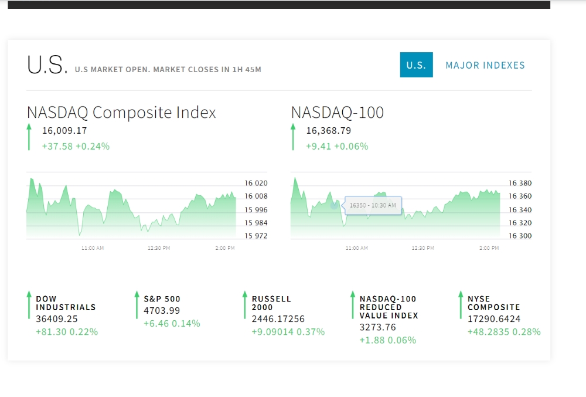This screenshot has height=397, width=586.
Task: Click Dow value 36409.25
Action: coord(57,319)
